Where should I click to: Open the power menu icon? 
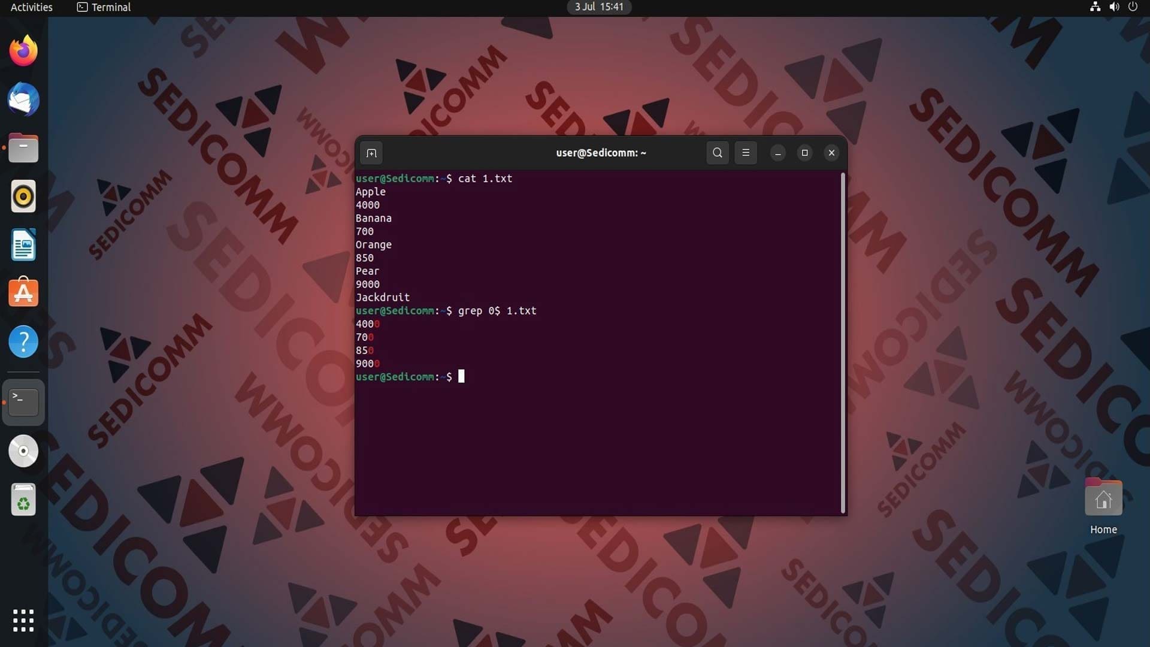[1133, 7]
